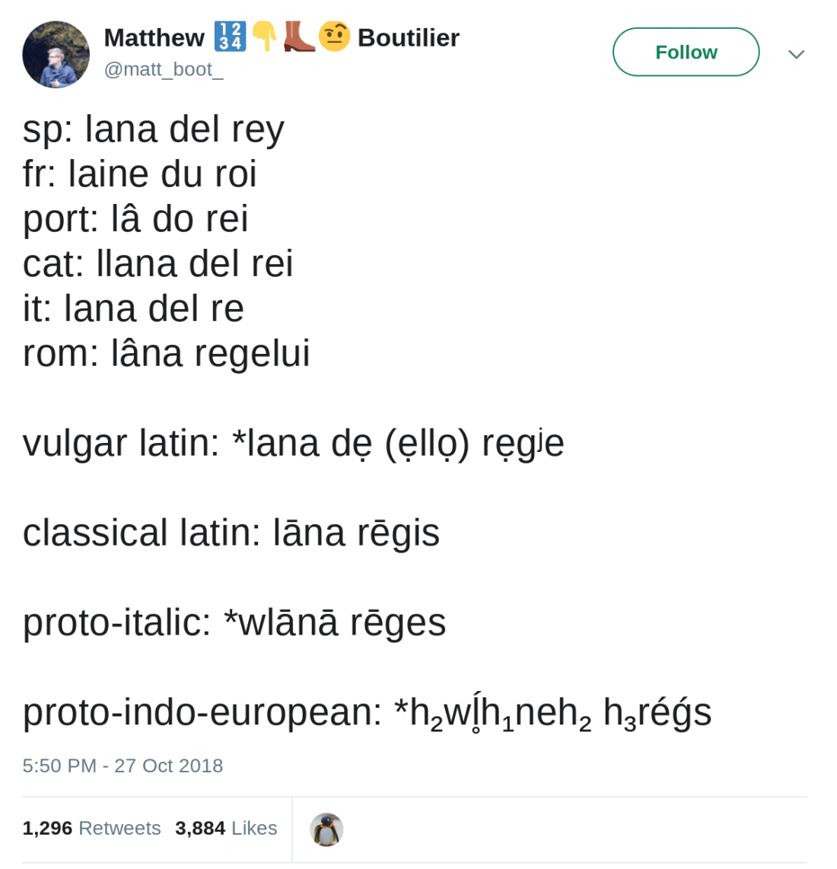Click the 1234 numbers emoji in name
The image size is (837, 869).
[229, 37]
